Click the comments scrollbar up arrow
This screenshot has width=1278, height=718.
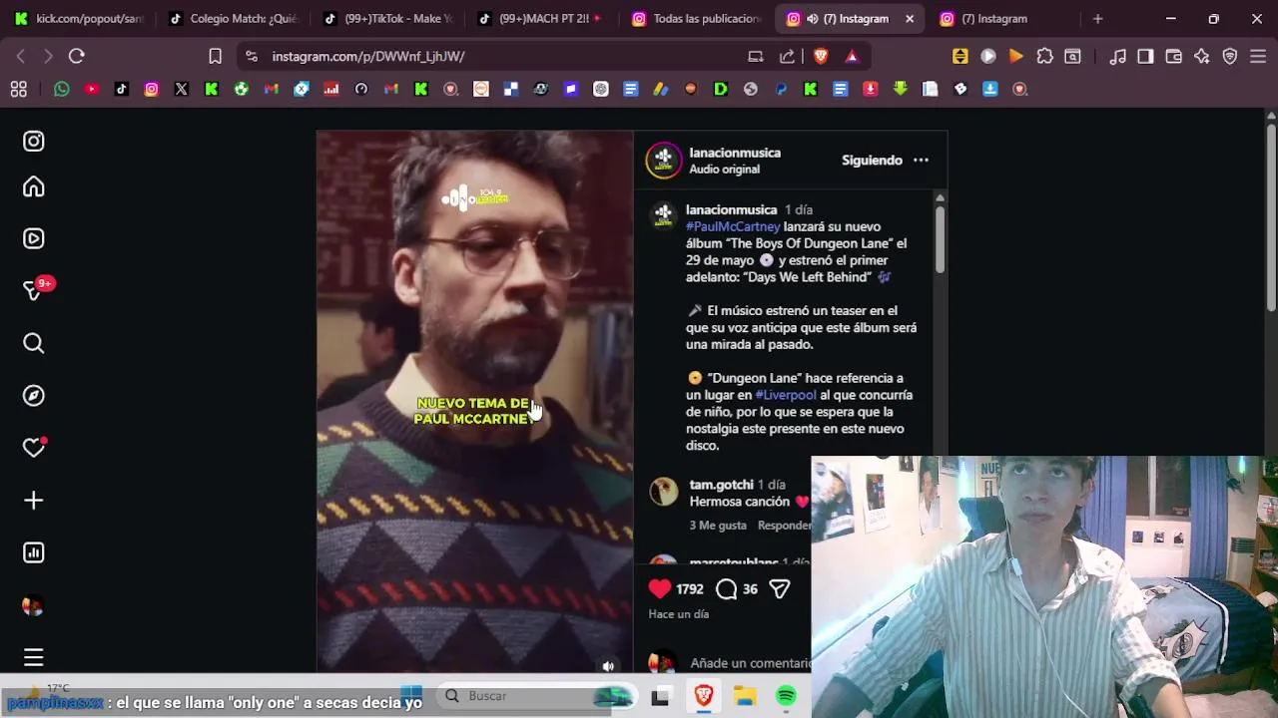(x=940, y=198)
